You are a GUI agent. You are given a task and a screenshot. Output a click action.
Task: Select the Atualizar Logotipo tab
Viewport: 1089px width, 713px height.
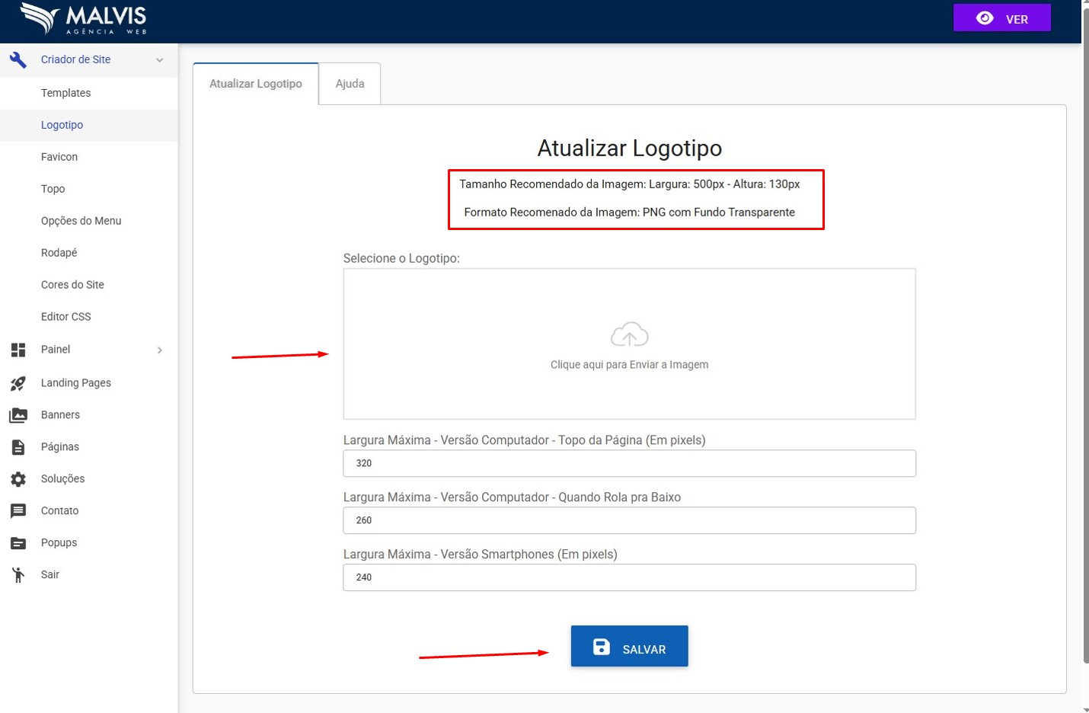coord(256,84)
